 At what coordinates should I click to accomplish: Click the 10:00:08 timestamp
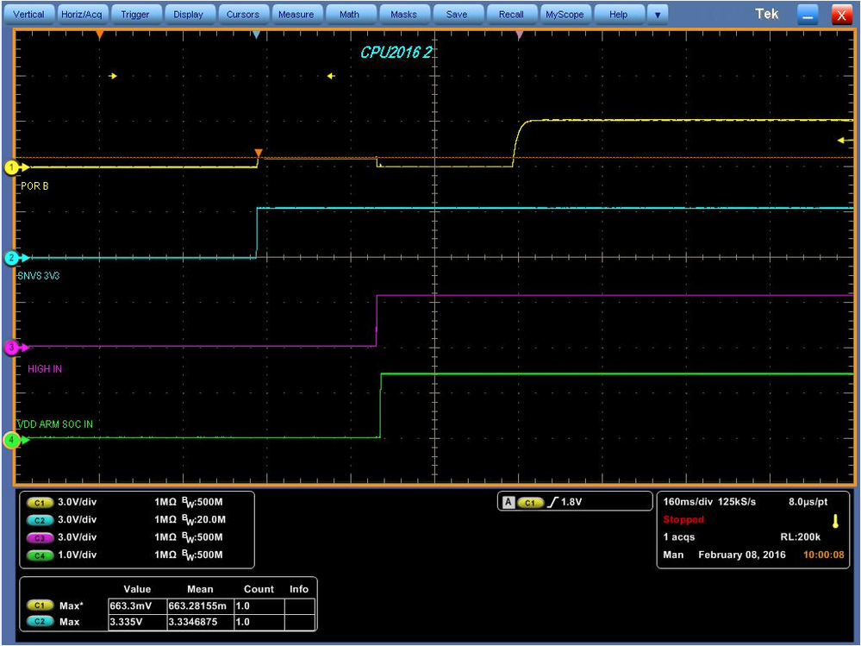point(824,555)
